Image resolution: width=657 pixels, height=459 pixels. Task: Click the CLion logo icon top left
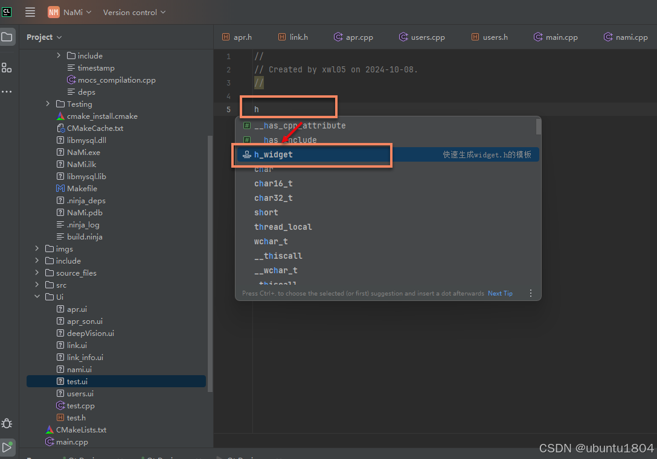(x=7, y=11)
